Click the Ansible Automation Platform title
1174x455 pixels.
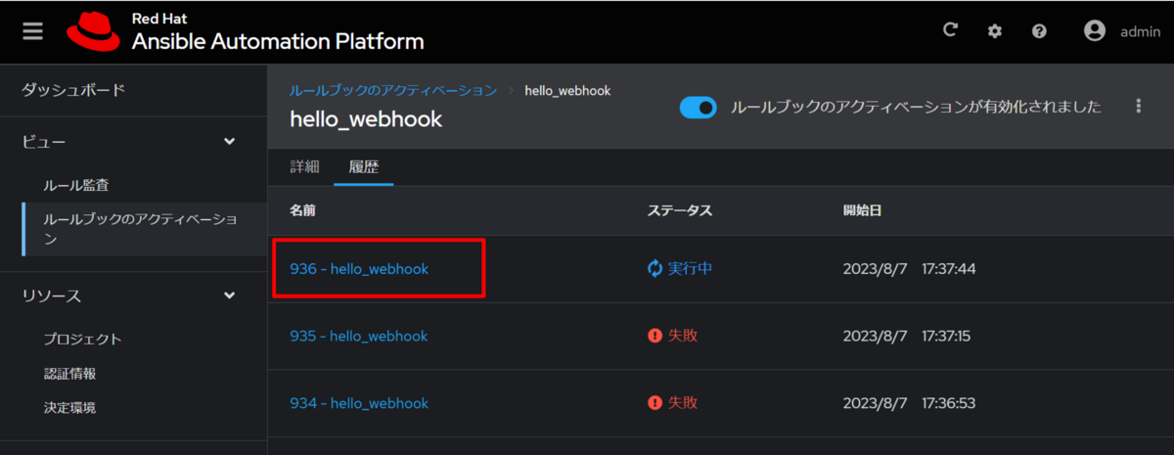[278, 42]
